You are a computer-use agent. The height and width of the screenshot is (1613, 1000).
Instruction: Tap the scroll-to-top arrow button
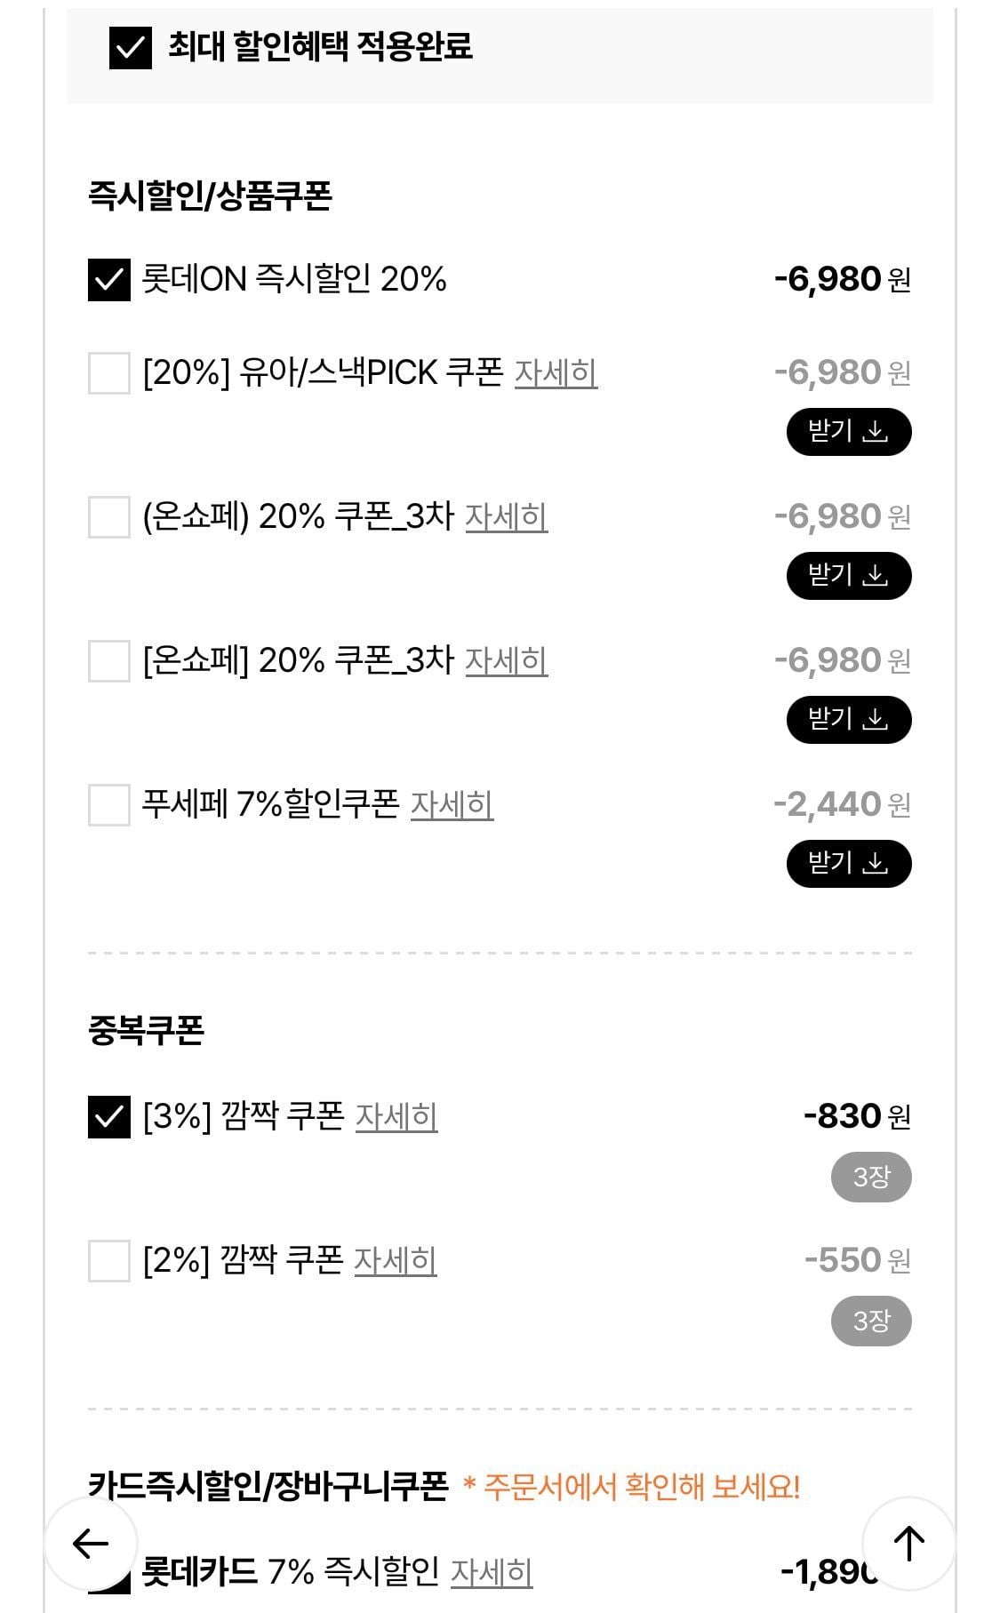click(x=908, y=1544)
